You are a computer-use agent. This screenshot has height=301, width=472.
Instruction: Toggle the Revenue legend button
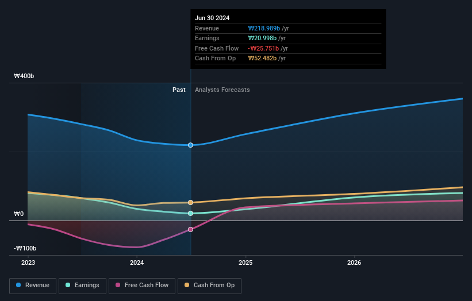click(33, 285)
